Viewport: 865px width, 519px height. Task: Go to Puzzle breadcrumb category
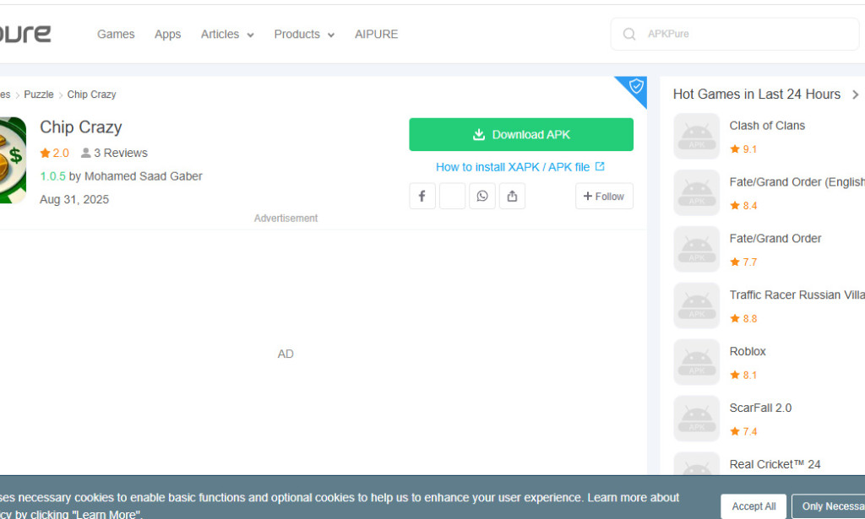pos(39,95)
